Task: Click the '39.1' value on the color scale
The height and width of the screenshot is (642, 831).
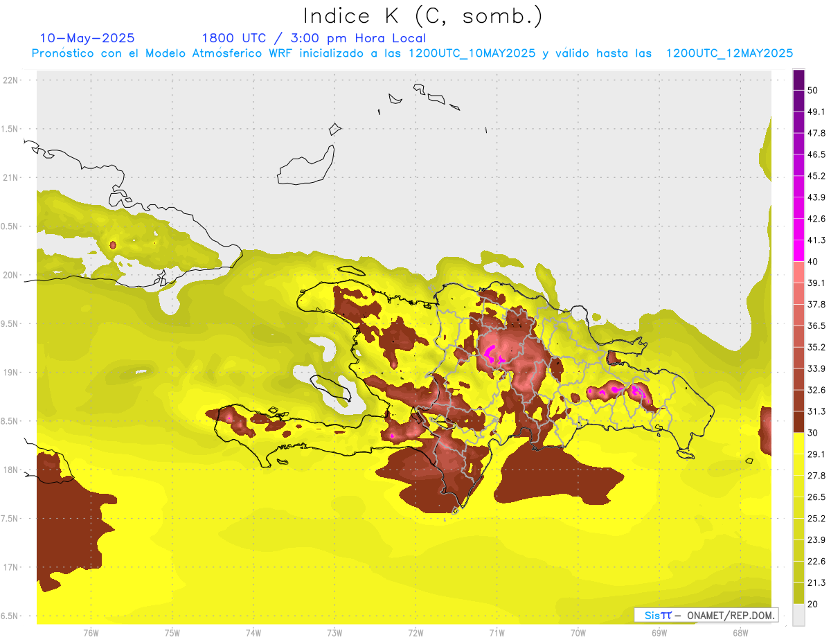Action: click(x=816, y=283)
